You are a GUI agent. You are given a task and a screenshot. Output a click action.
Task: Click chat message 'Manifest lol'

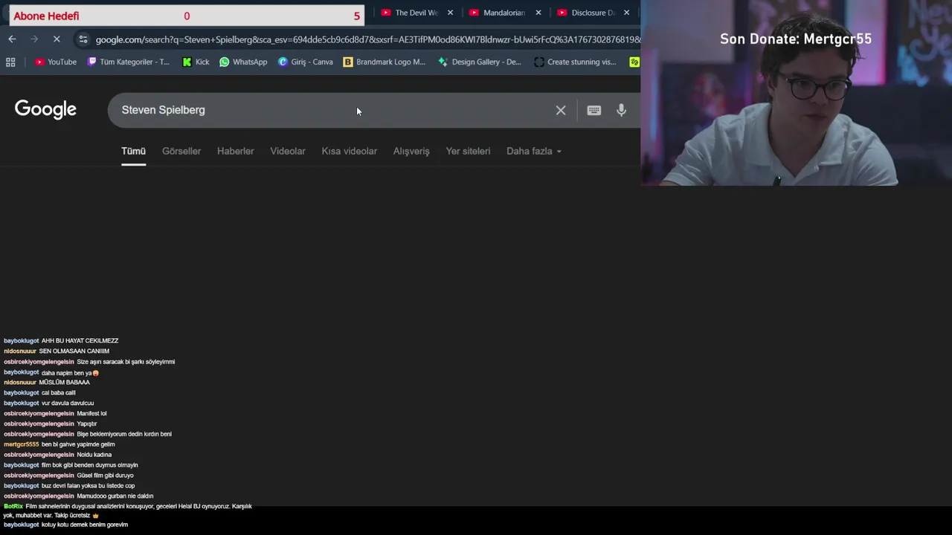91,414
